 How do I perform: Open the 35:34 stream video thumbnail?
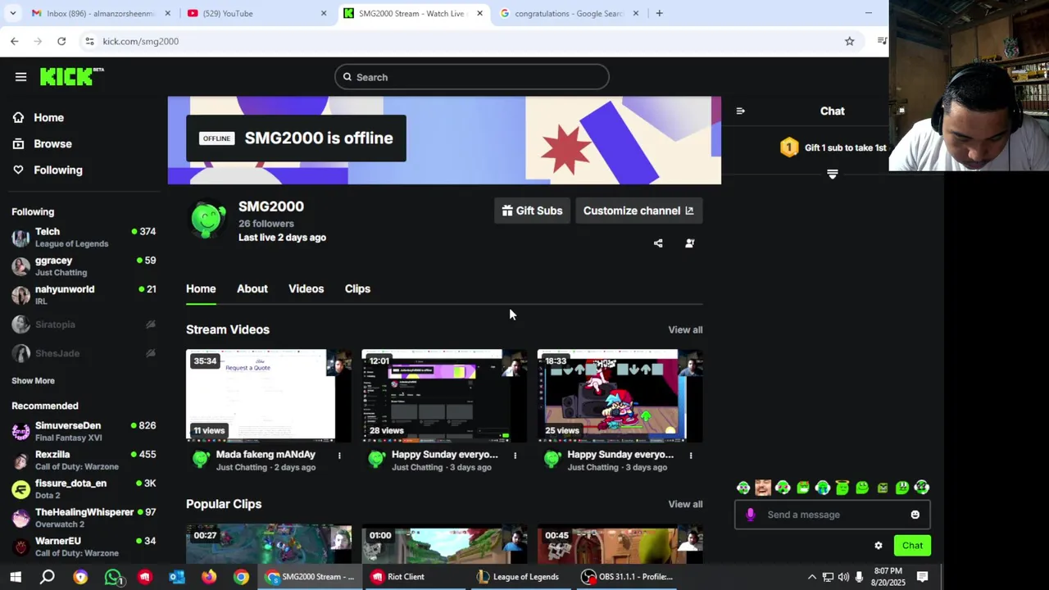[269, 396]
